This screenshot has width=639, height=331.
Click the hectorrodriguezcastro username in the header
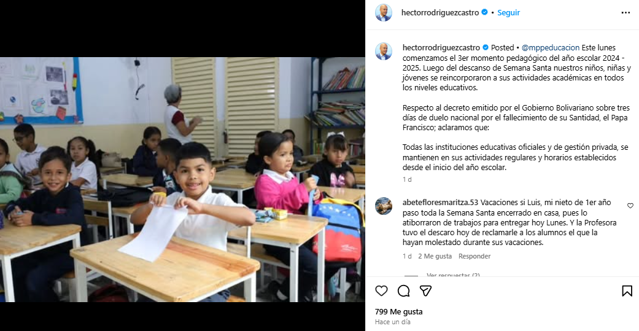(440, 13)
